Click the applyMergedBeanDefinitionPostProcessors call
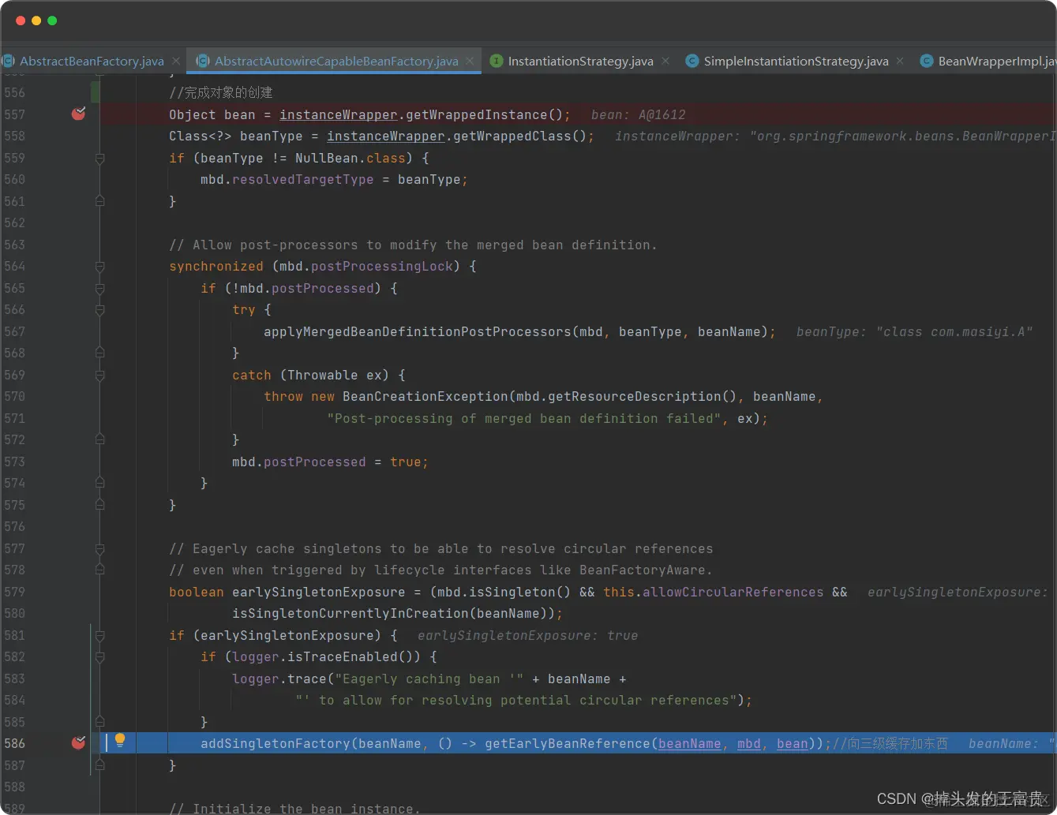1057x815 pixels. click(417, 331)
